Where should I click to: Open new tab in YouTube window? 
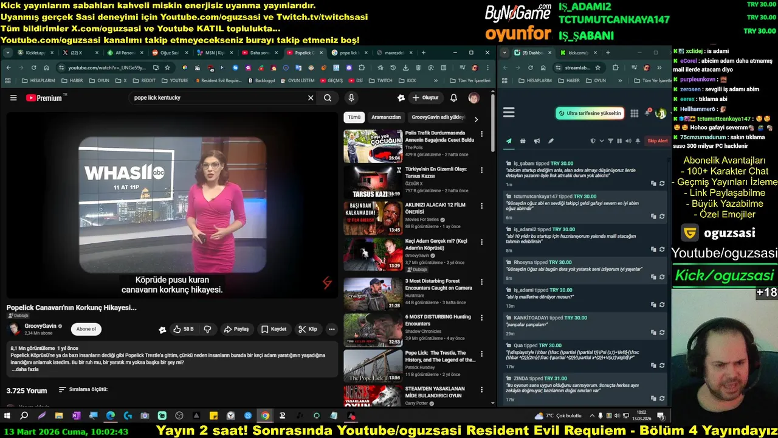(423, 53)
